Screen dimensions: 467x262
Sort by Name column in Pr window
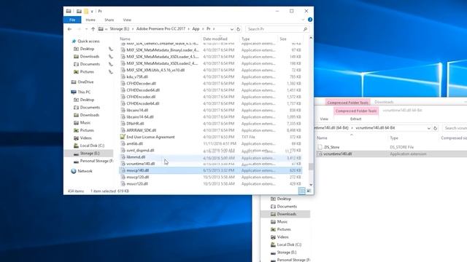[x=125, y=39]
